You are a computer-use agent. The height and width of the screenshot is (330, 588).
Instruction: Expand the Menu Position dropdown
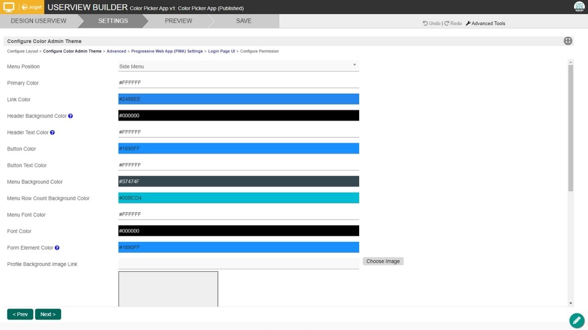pyautogui.click(x=238, y=66)
